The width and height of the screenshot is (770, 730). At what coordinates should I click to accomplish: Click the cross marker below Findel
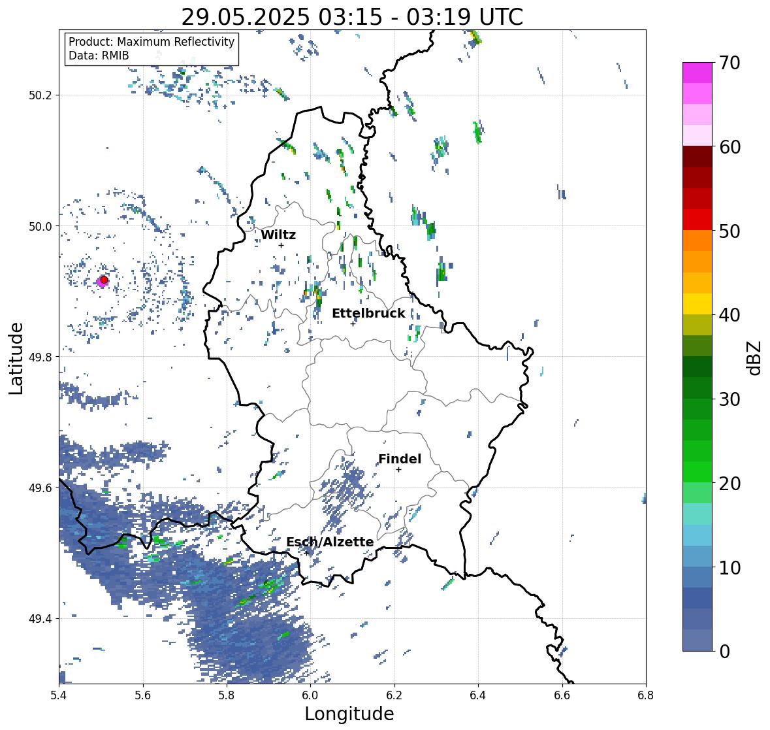coord(399,470)
